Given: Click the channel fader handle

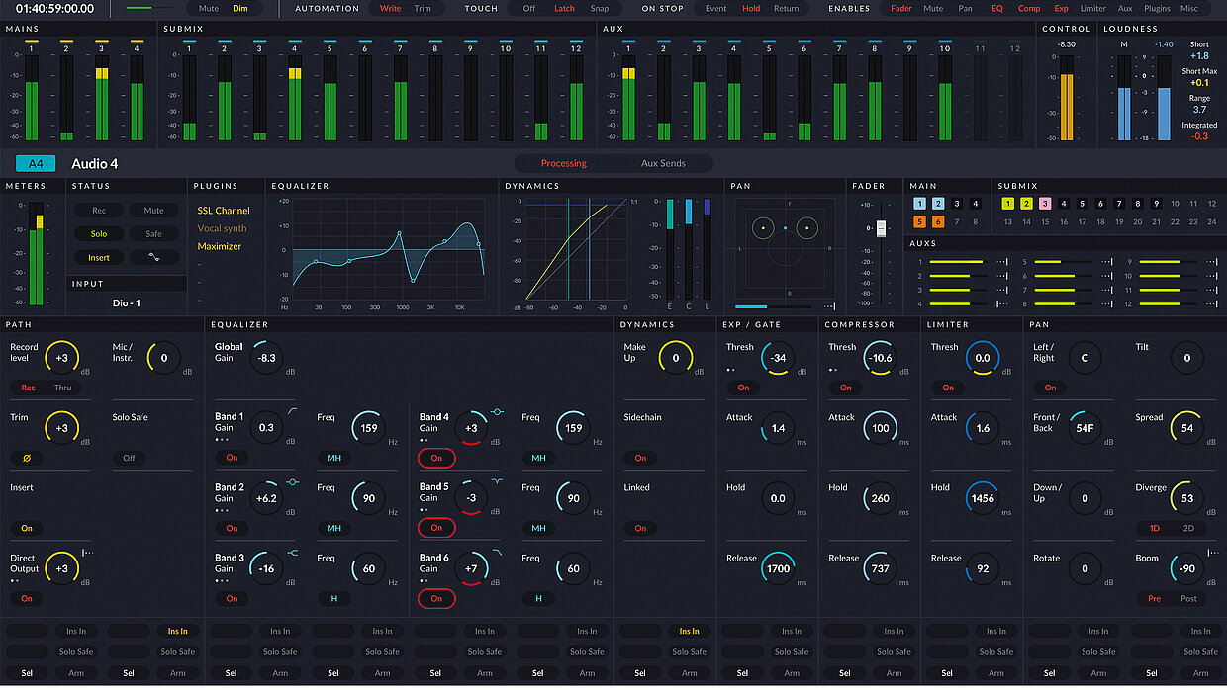Looking at the screenshot, I should 881,228.
